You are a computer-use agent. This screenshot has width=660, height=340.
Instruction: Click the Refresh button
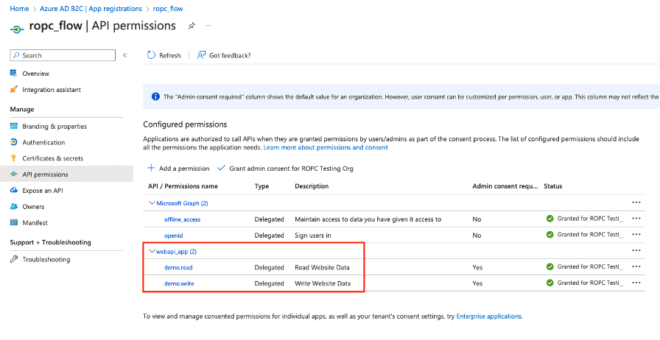[x=164, y=55]
